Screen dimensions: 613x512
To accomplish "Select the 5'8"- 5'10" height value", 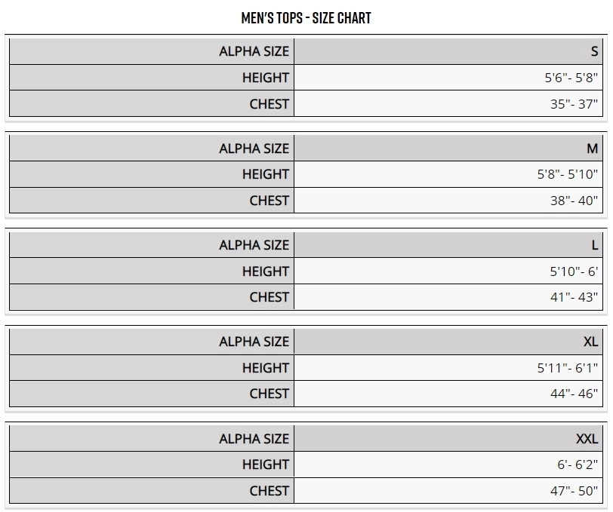I will click(x=567, y=174).
